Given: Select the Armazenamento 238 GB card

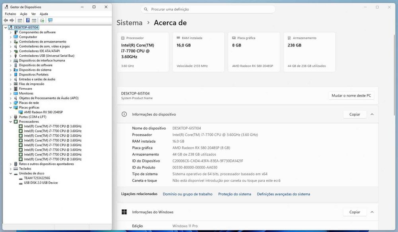Looking at the screenshot, I should tap(309, 52).
